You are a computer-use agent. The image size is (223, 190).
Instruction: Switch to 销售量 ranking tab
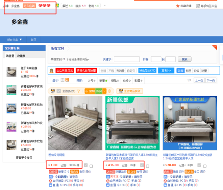click(10, 56)
